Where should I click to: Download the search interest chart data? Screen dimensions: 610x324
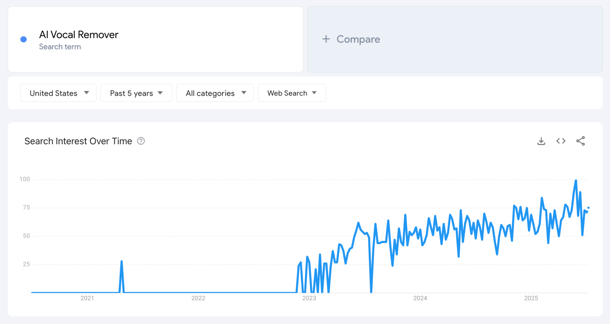pos(541,141)
